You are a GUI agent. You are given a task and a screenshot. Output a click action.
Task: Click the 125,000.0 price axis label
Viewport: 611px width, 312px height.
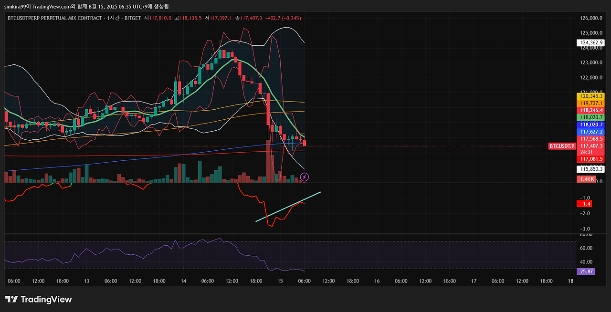point(591,33)
